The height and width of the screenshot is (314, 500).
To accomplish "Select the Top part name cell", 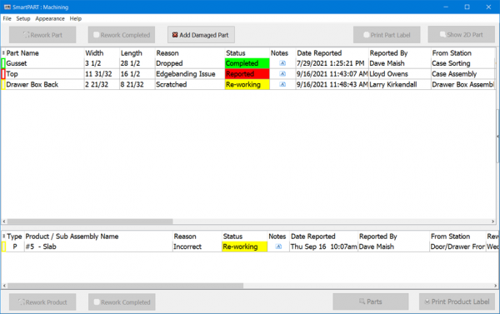I will coord(45,73).
